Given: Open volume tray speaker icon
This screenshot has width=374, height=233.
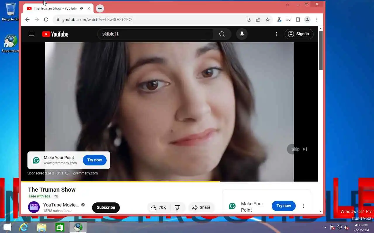Looking at the screenshot, I should tap(347, 227).
